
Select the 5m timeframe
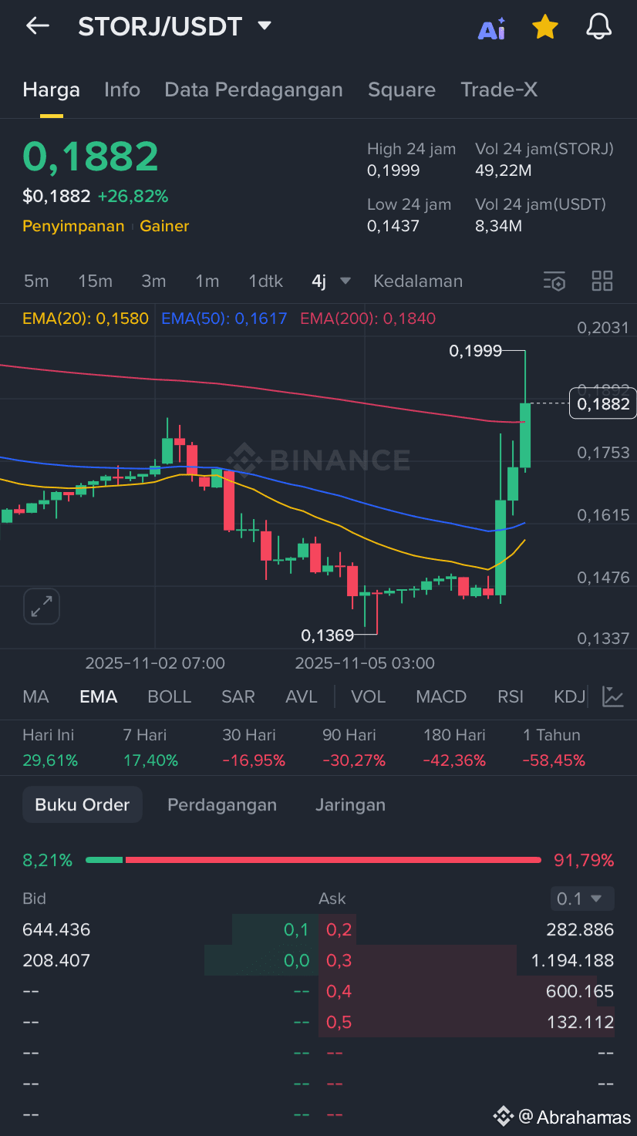pyautogui.click(x=36, y=281)
